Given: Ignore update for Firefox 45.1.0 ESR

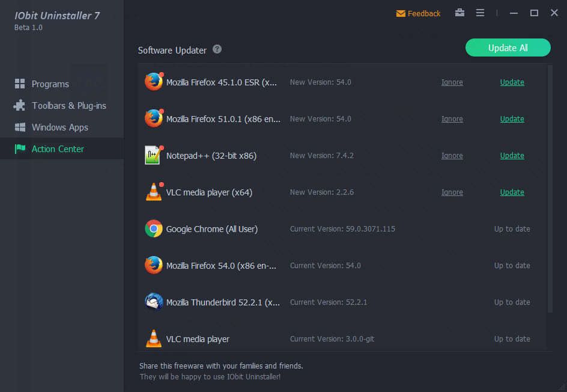Looking at the screenshot, I should [452, 82].
